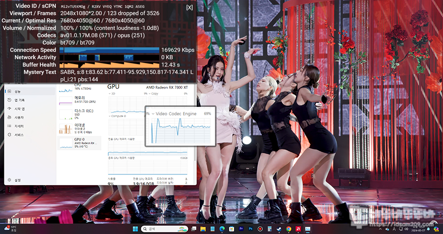443x234 pixels.
Task: Open the 성능 (Performance) icon in Task Manager
Action: (9, 91)
